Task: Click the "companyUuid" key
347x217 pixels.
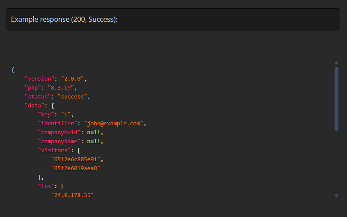Action: [x=59, y=133]
